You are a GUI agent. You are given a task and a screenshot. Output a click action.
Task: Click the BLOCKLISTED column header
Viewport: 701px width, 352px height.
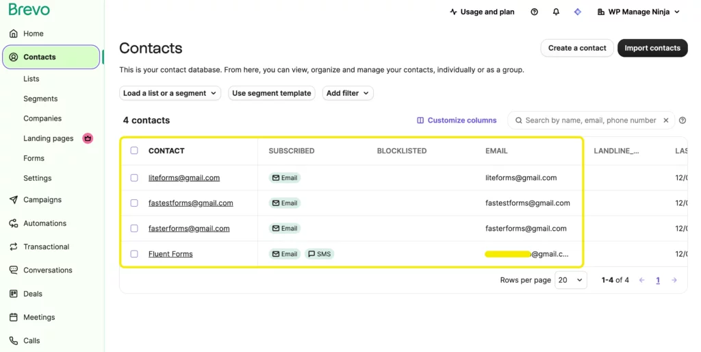coord(401,151)
